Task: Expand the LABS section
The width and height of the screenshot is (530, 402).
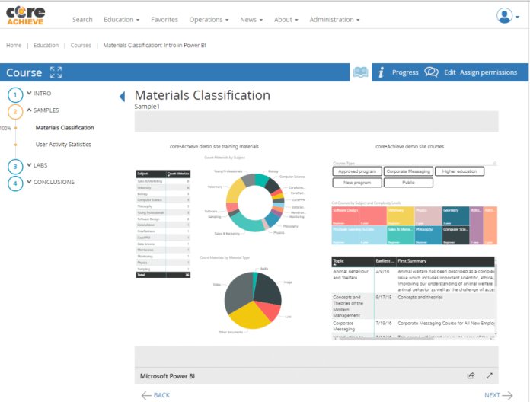Action: tap(37, 165)
